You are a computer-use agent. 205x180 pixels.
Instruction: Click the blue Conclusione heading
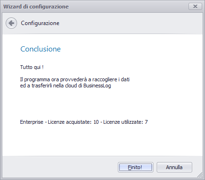pyautogui.click(x=41, y=49)
